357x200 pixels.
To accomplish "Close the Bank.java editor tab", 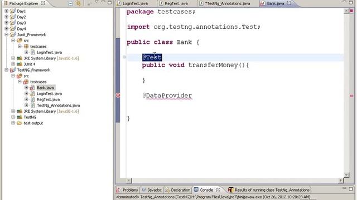I will point(289,3).
